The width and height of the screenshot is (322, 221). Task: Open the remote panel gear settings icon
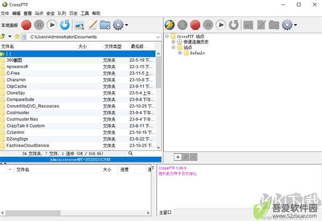(287, 25)
